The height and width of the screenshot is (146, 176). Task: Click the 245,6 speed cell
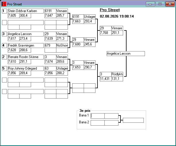89,44
